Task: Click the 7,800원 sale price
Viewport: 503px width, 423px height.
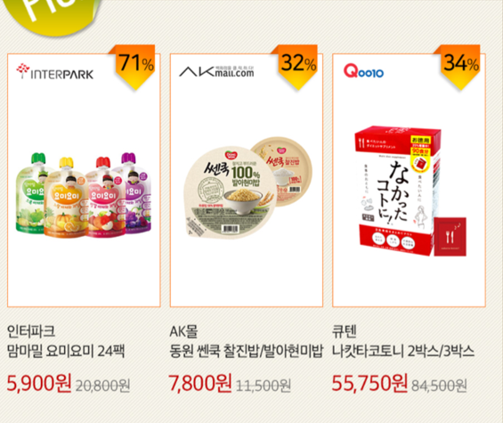Action: point(200,383)
